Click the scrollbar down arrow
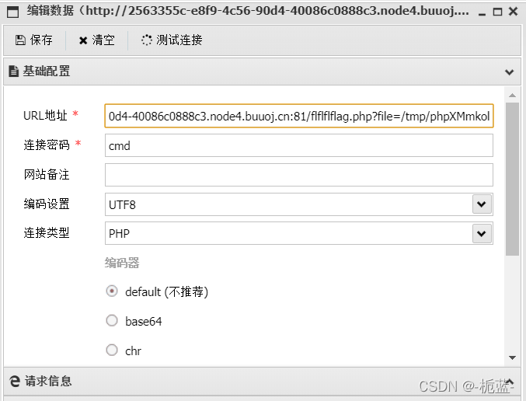Image resolution: width=526 pixels, height=401 pixels. tap(512, 357)
